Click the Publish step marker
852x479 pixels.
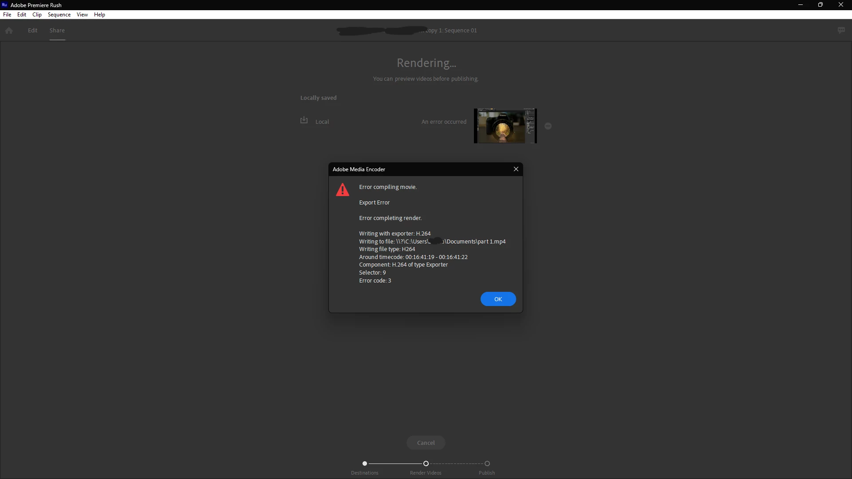487,463
